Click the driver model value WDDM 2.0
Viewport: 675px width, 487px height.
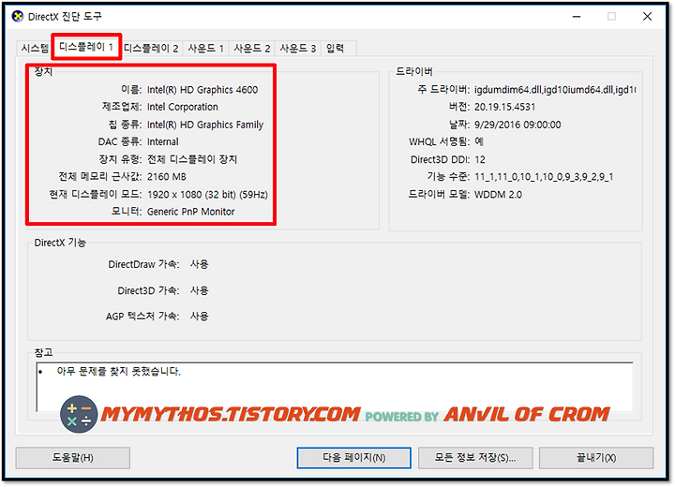pyautogui.click(x=498, y=195)
